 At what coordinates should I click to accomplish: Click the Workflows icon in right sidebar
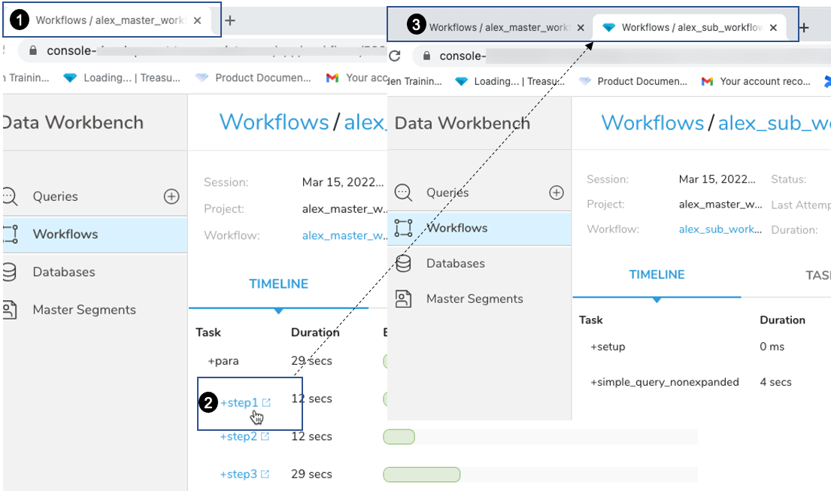(404, 228)
